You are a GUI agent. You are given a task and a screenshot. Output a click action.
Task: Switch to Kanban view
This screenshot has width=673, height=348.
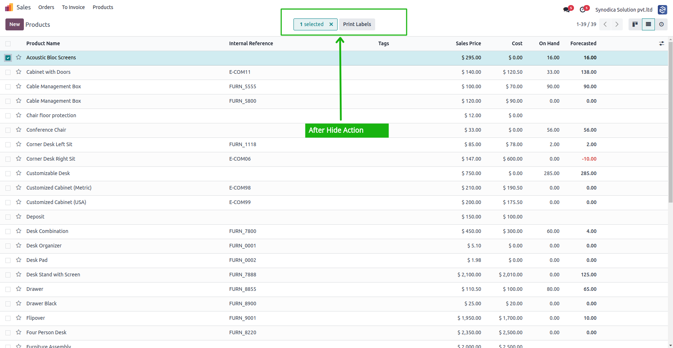[635, 24]
